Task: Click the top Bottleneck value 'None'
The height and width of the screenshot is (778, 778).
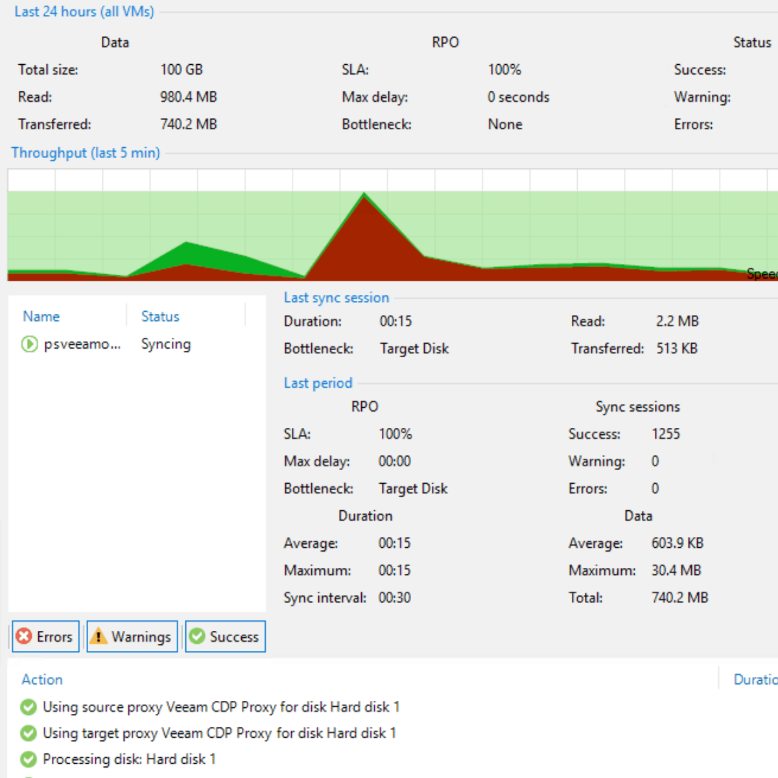Action: pyautogui.click(x=505, y=124)
